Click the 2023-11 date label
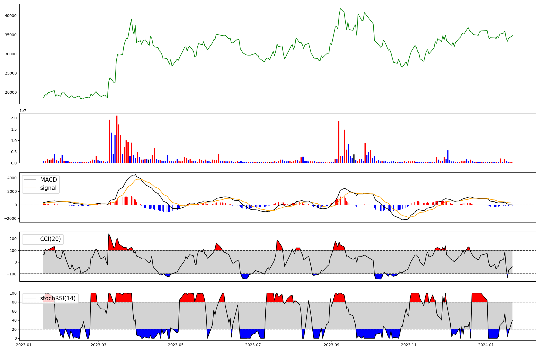 pyautogui.click(x=409, y=345)
